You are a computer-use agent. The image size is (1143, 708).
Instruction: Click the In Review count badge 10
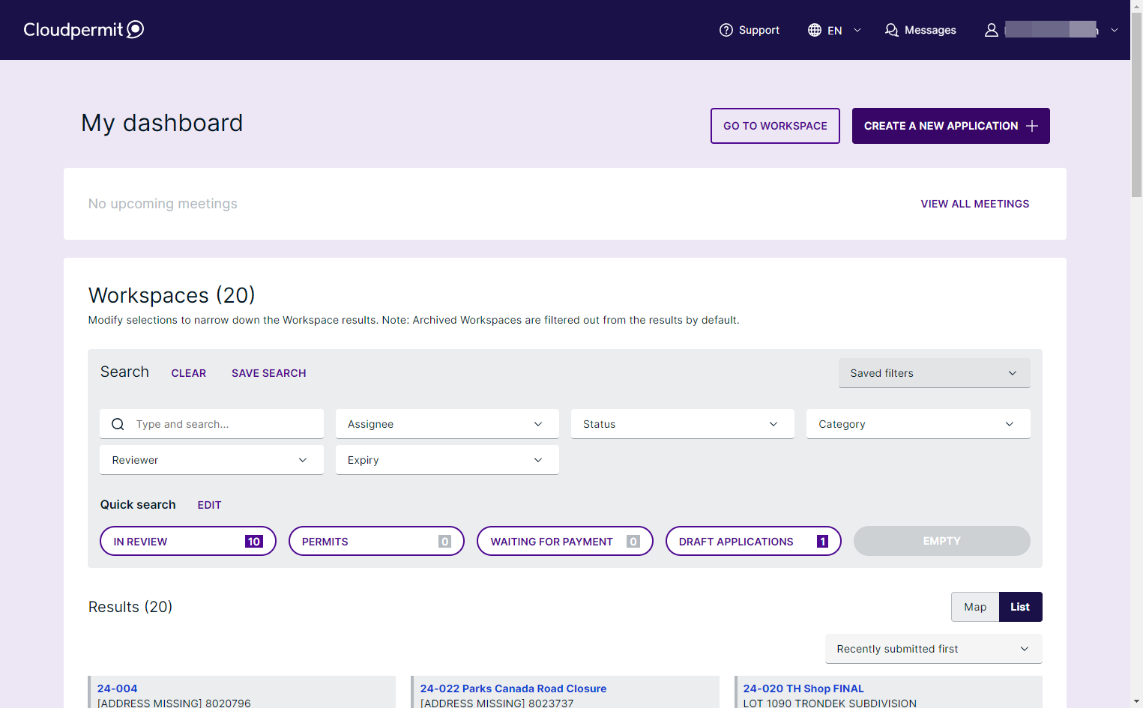coord(253,541)
